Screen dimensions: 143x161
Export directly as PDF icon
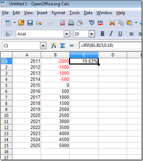[62, 22]
